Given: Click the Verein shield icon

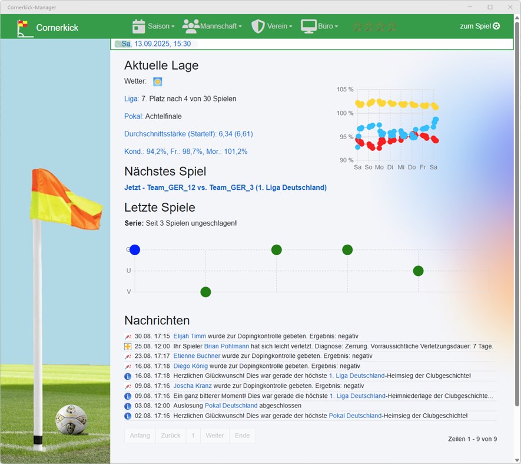Looking at the screenshot, I should (x=257, y=26).
